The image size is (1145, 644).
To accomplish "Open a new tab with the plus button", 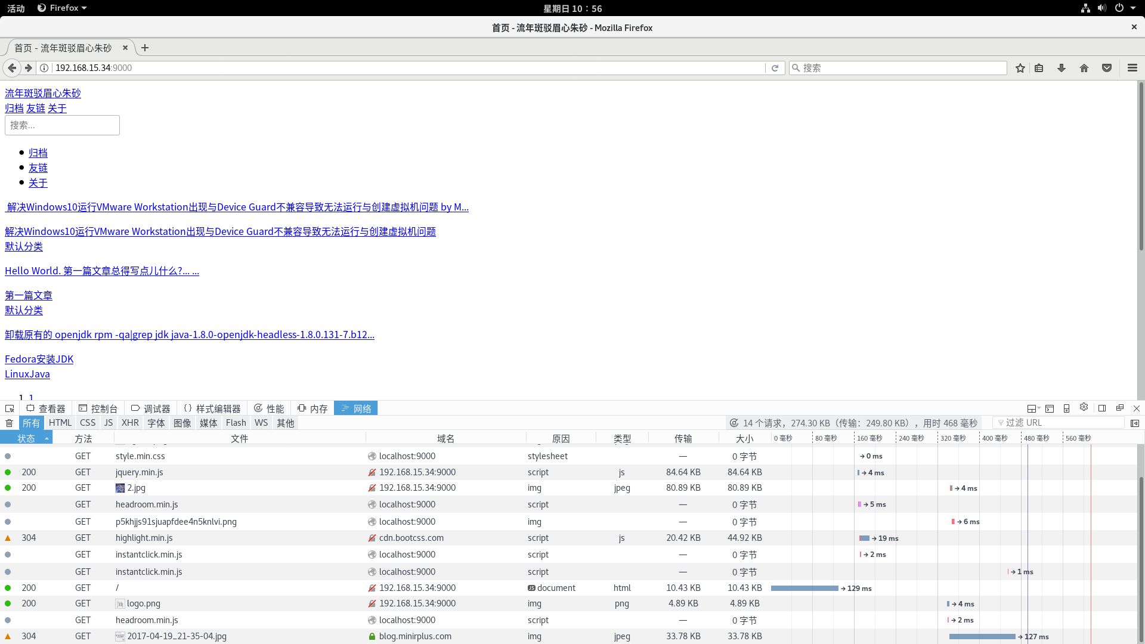I will [x=145, y=48].
